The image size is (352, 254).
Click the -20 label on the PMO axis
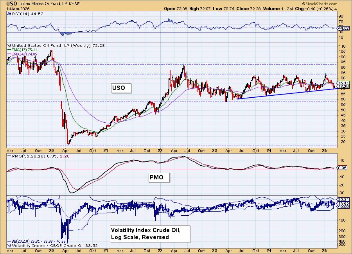pos(341,185)
